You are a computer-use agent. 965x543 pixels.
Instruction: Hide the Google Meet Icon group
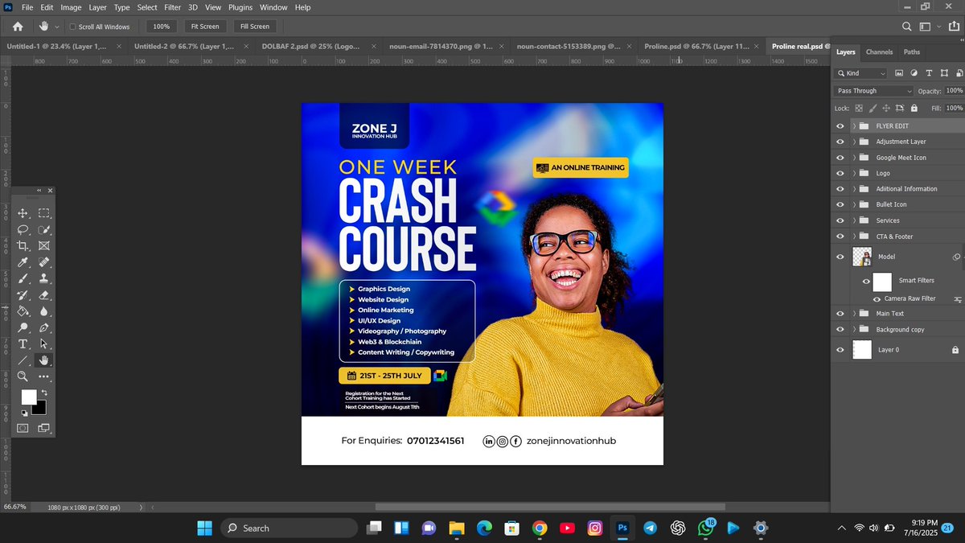pos(840,158)
